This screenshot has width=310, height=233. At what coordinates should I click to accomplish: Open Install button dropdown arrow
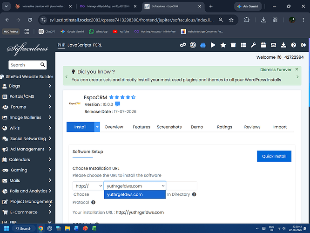[x=97, y=127]
